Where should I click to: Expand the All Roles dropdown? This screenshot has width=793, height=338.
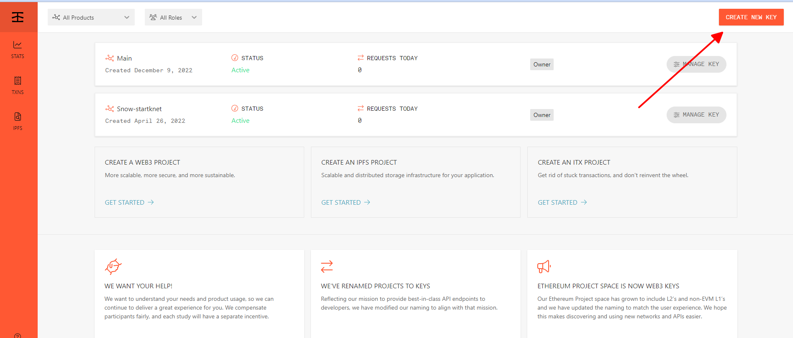click(173, 17)
